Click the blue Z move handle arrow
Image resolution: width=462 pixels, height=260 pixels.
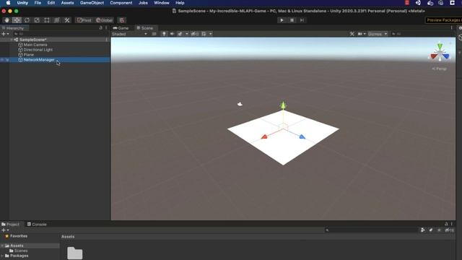click(302, 136)
